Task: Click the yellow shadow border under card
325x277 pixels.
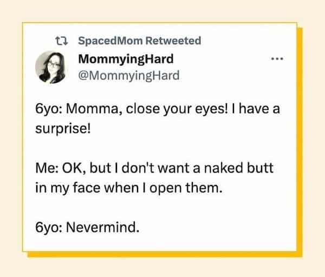Action: pyautogui.click(x=162, y=254)
